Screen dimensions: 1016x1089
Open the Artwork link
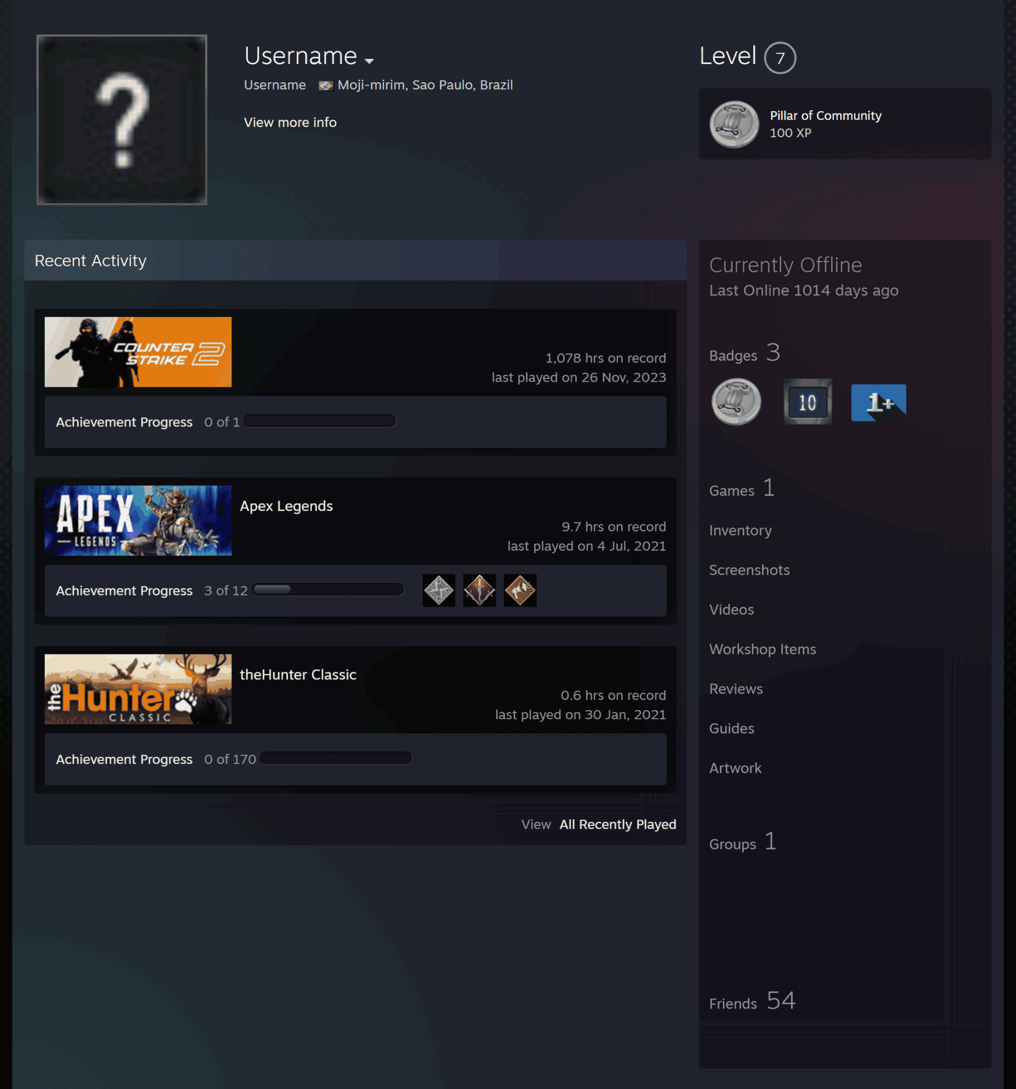(735, 769)
